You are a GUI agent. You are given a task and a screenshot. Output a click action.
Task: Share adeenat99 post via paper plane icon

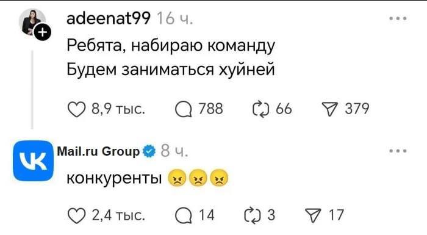pos(330,109)
